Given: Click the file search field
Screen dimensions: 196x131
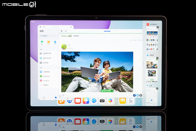Looking at the screenshot, I should click(x=49, y=36).
